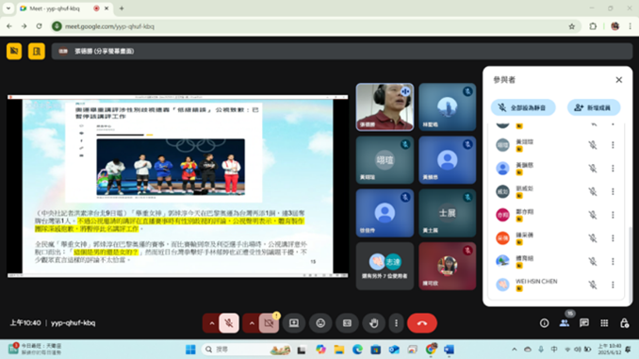Click mic icon for magenta-avatar participant row
Image resolution: width=639 pixels, height=359 pixels.
tap(593, 215)
